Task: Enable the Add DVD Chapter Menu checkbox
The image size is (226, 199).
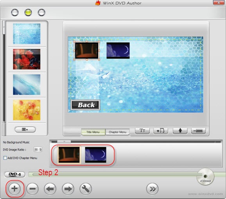Action: [5, 158]
